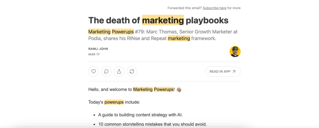Click the heart Like icon
This screenshot has width=319, height=128.
[94, 71]
